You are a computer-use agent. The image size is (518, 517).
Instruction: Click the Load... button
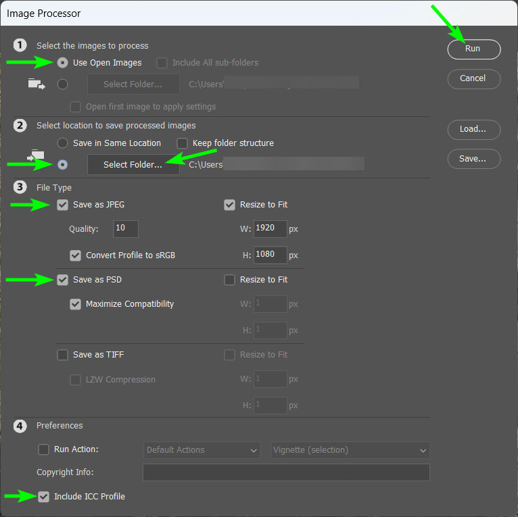[474, 129]
